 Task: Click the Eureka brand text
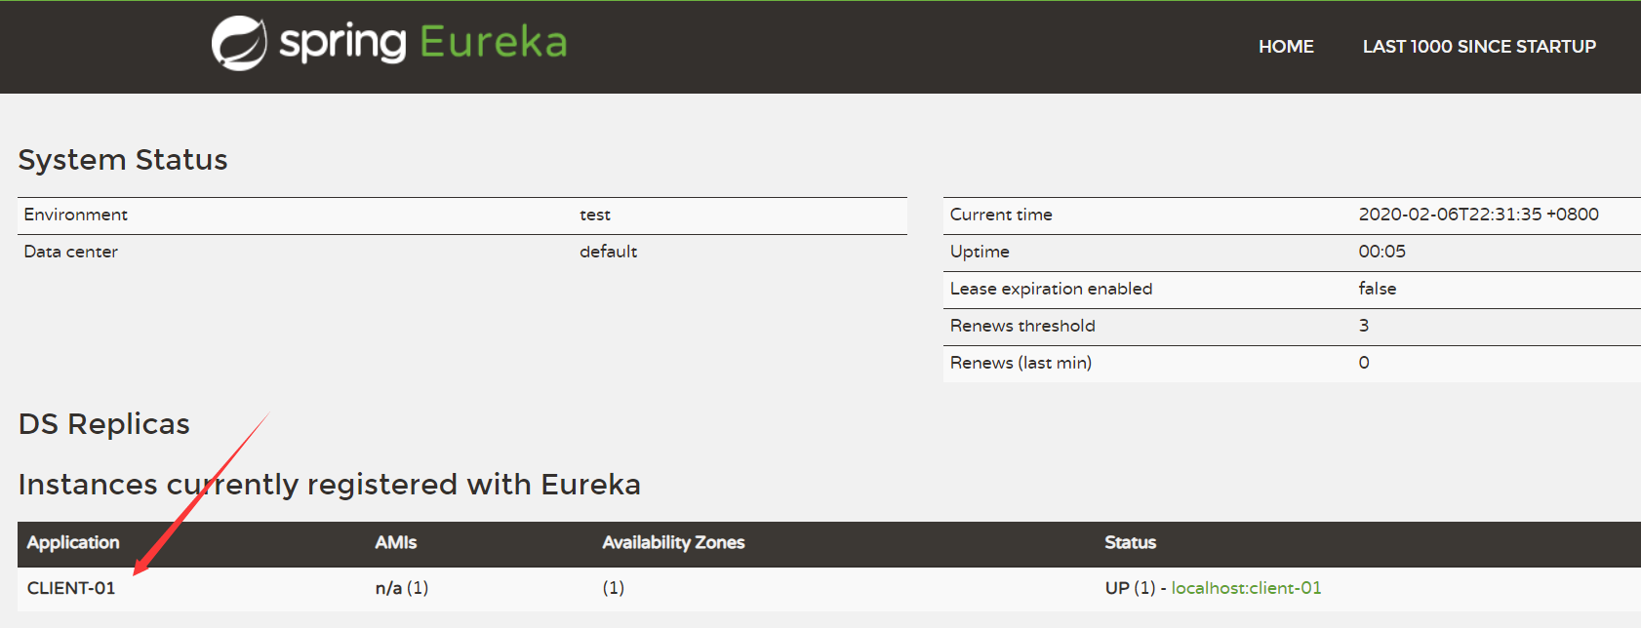(493, 43)
